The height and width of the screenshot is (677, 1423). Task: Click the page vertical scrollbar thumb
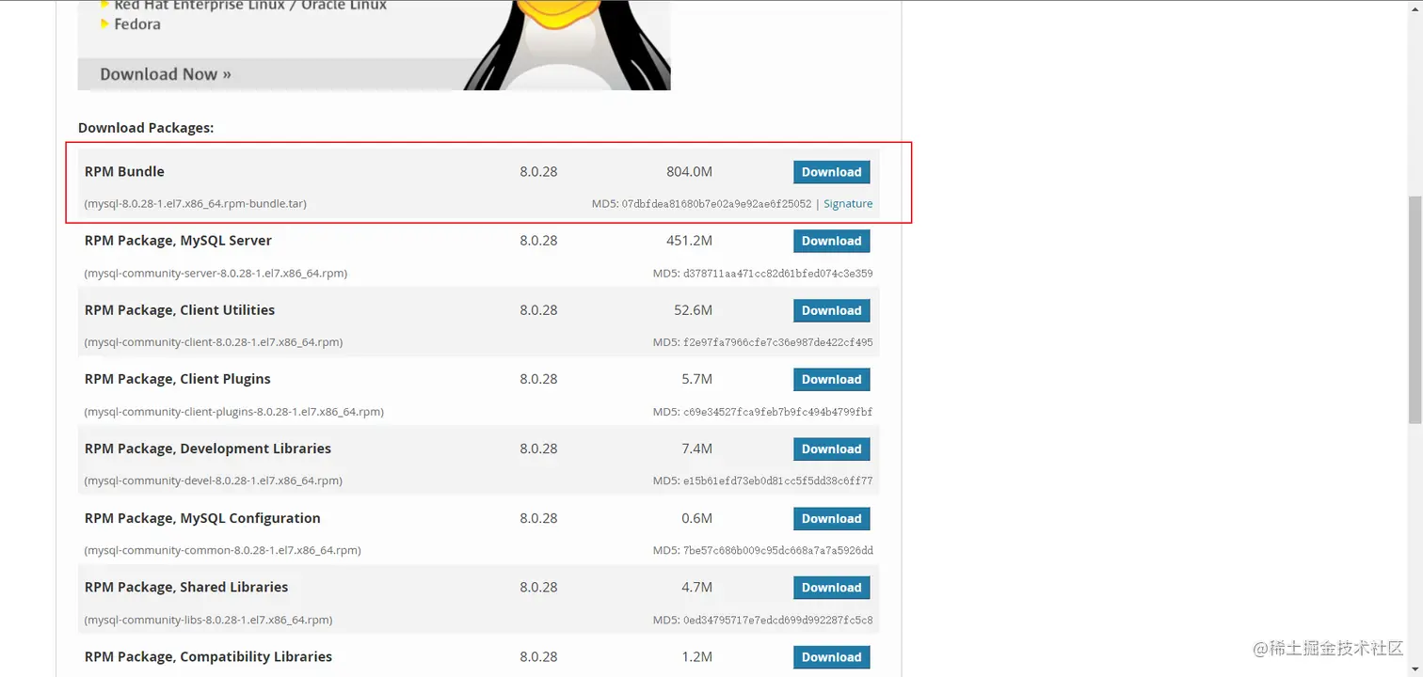(x=1415, y=310)
